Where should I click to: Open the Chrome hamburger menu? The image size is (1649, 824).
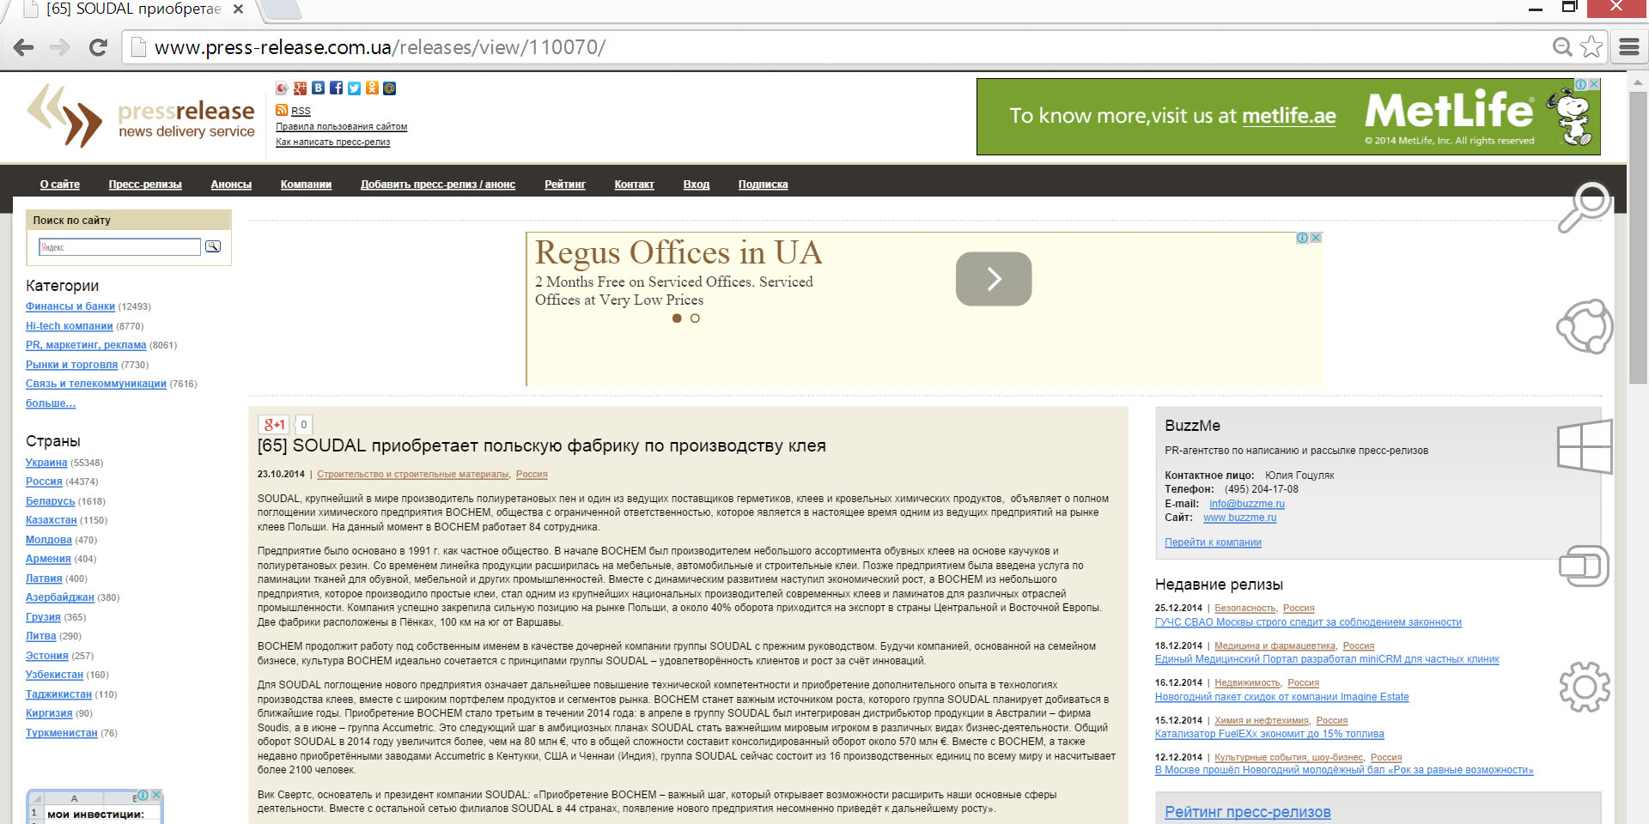[1628, 46]
